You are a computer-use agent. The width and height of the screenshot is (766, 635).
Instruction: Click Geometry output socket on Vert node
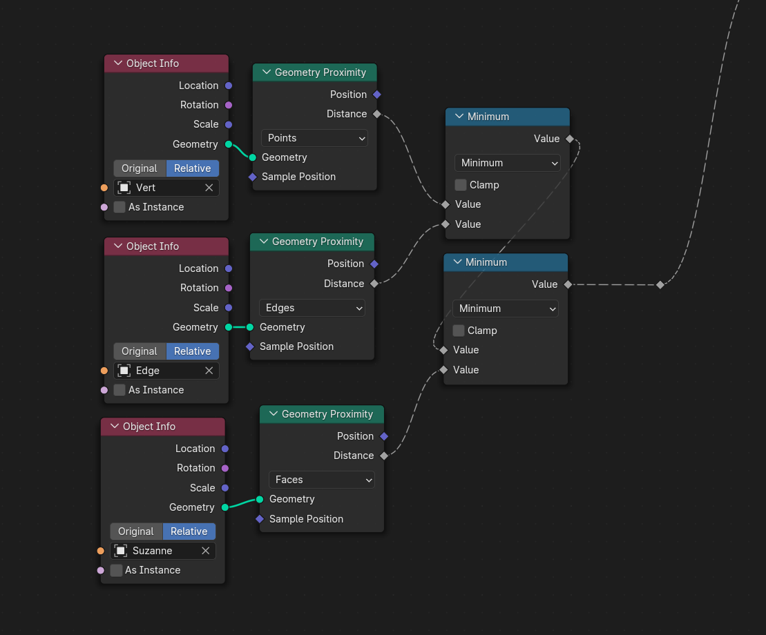pos(228,144)
